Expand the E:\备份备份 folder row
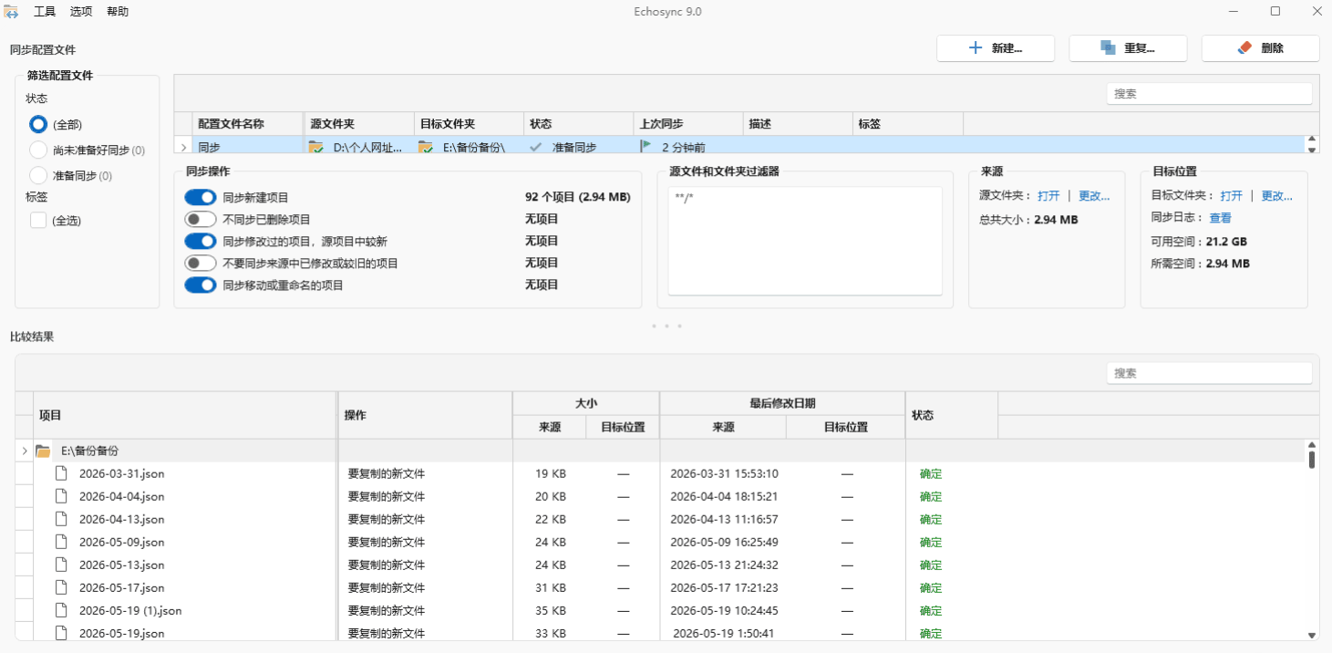Image resolution: width=1332 pixels, height=653 pixels. click(25, 451)
